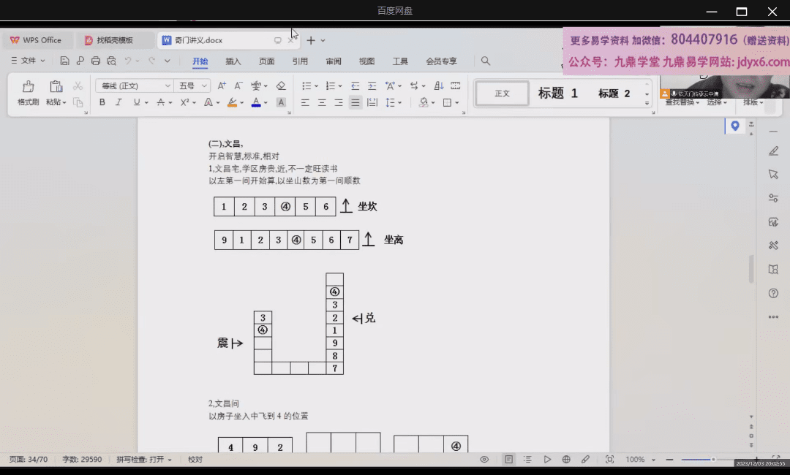
Task: Toggle italic formatting
Action: (119, 103)
